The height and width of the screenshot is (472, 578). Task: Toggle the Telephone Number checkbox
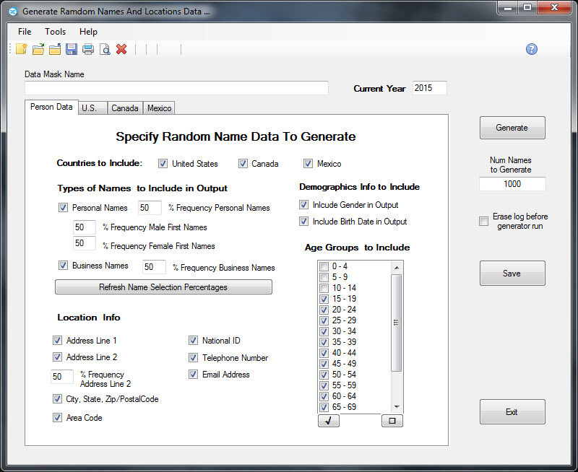(193, 357)
